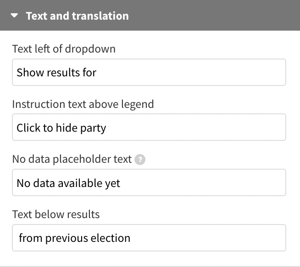Focus the No data available yet field
Screen dimensions: 300x267
pyautogui.click(x=149, y=182)
